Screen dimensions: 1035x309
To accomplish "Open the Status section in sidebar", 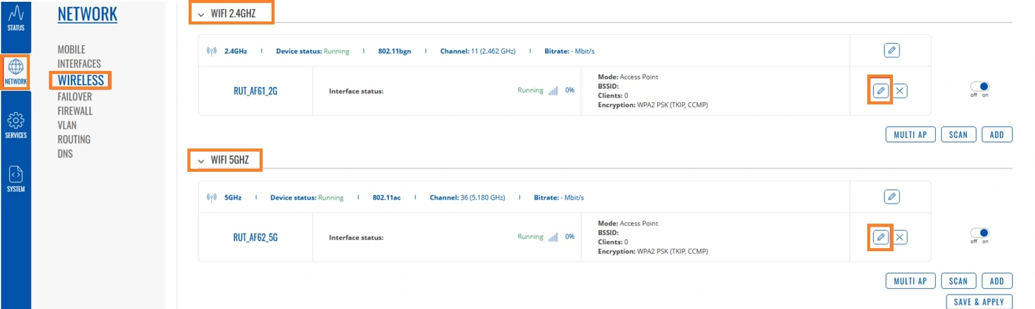I will (16, 18).
